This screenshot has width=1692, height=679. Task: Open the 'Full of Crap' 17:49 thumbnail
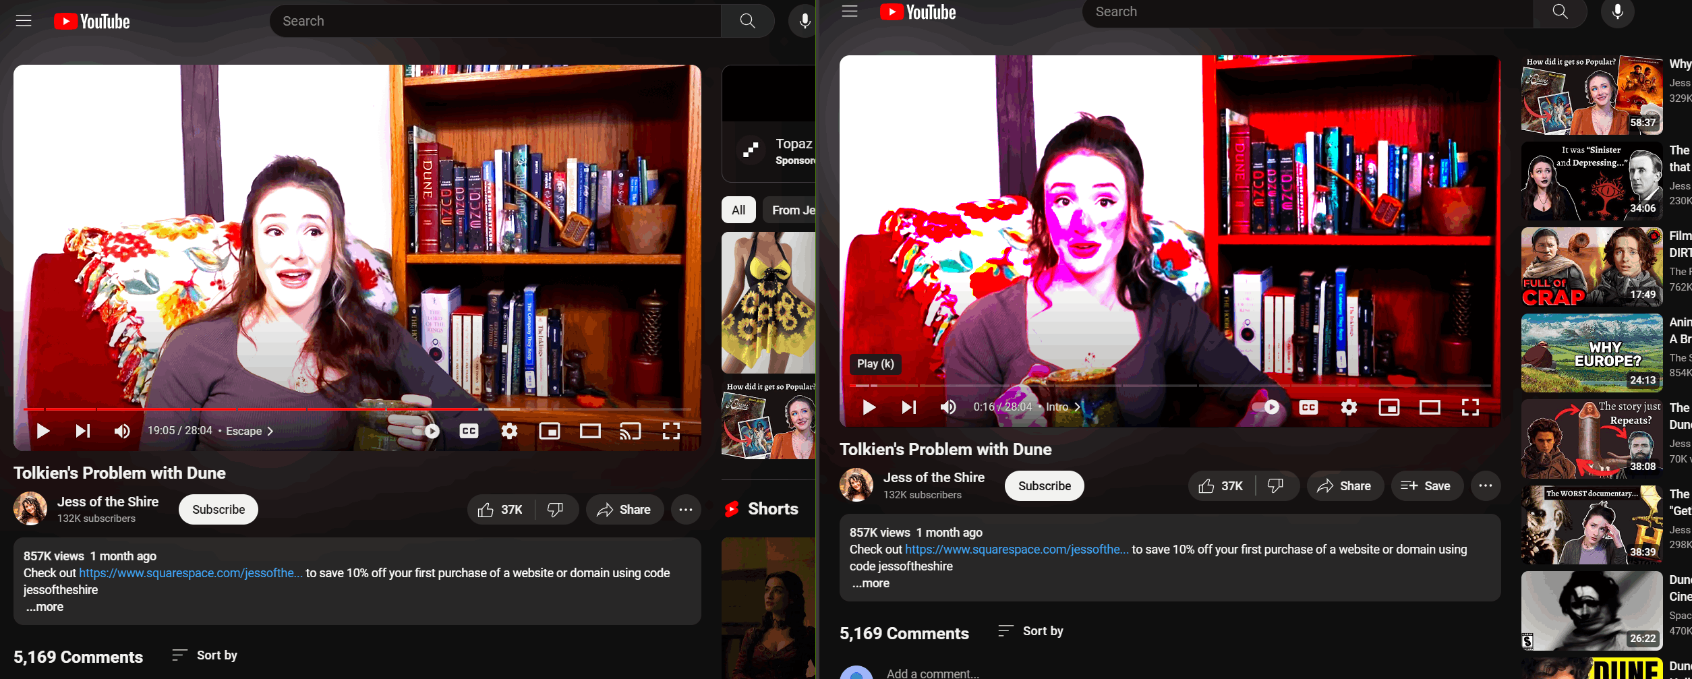click(1592, 267)
